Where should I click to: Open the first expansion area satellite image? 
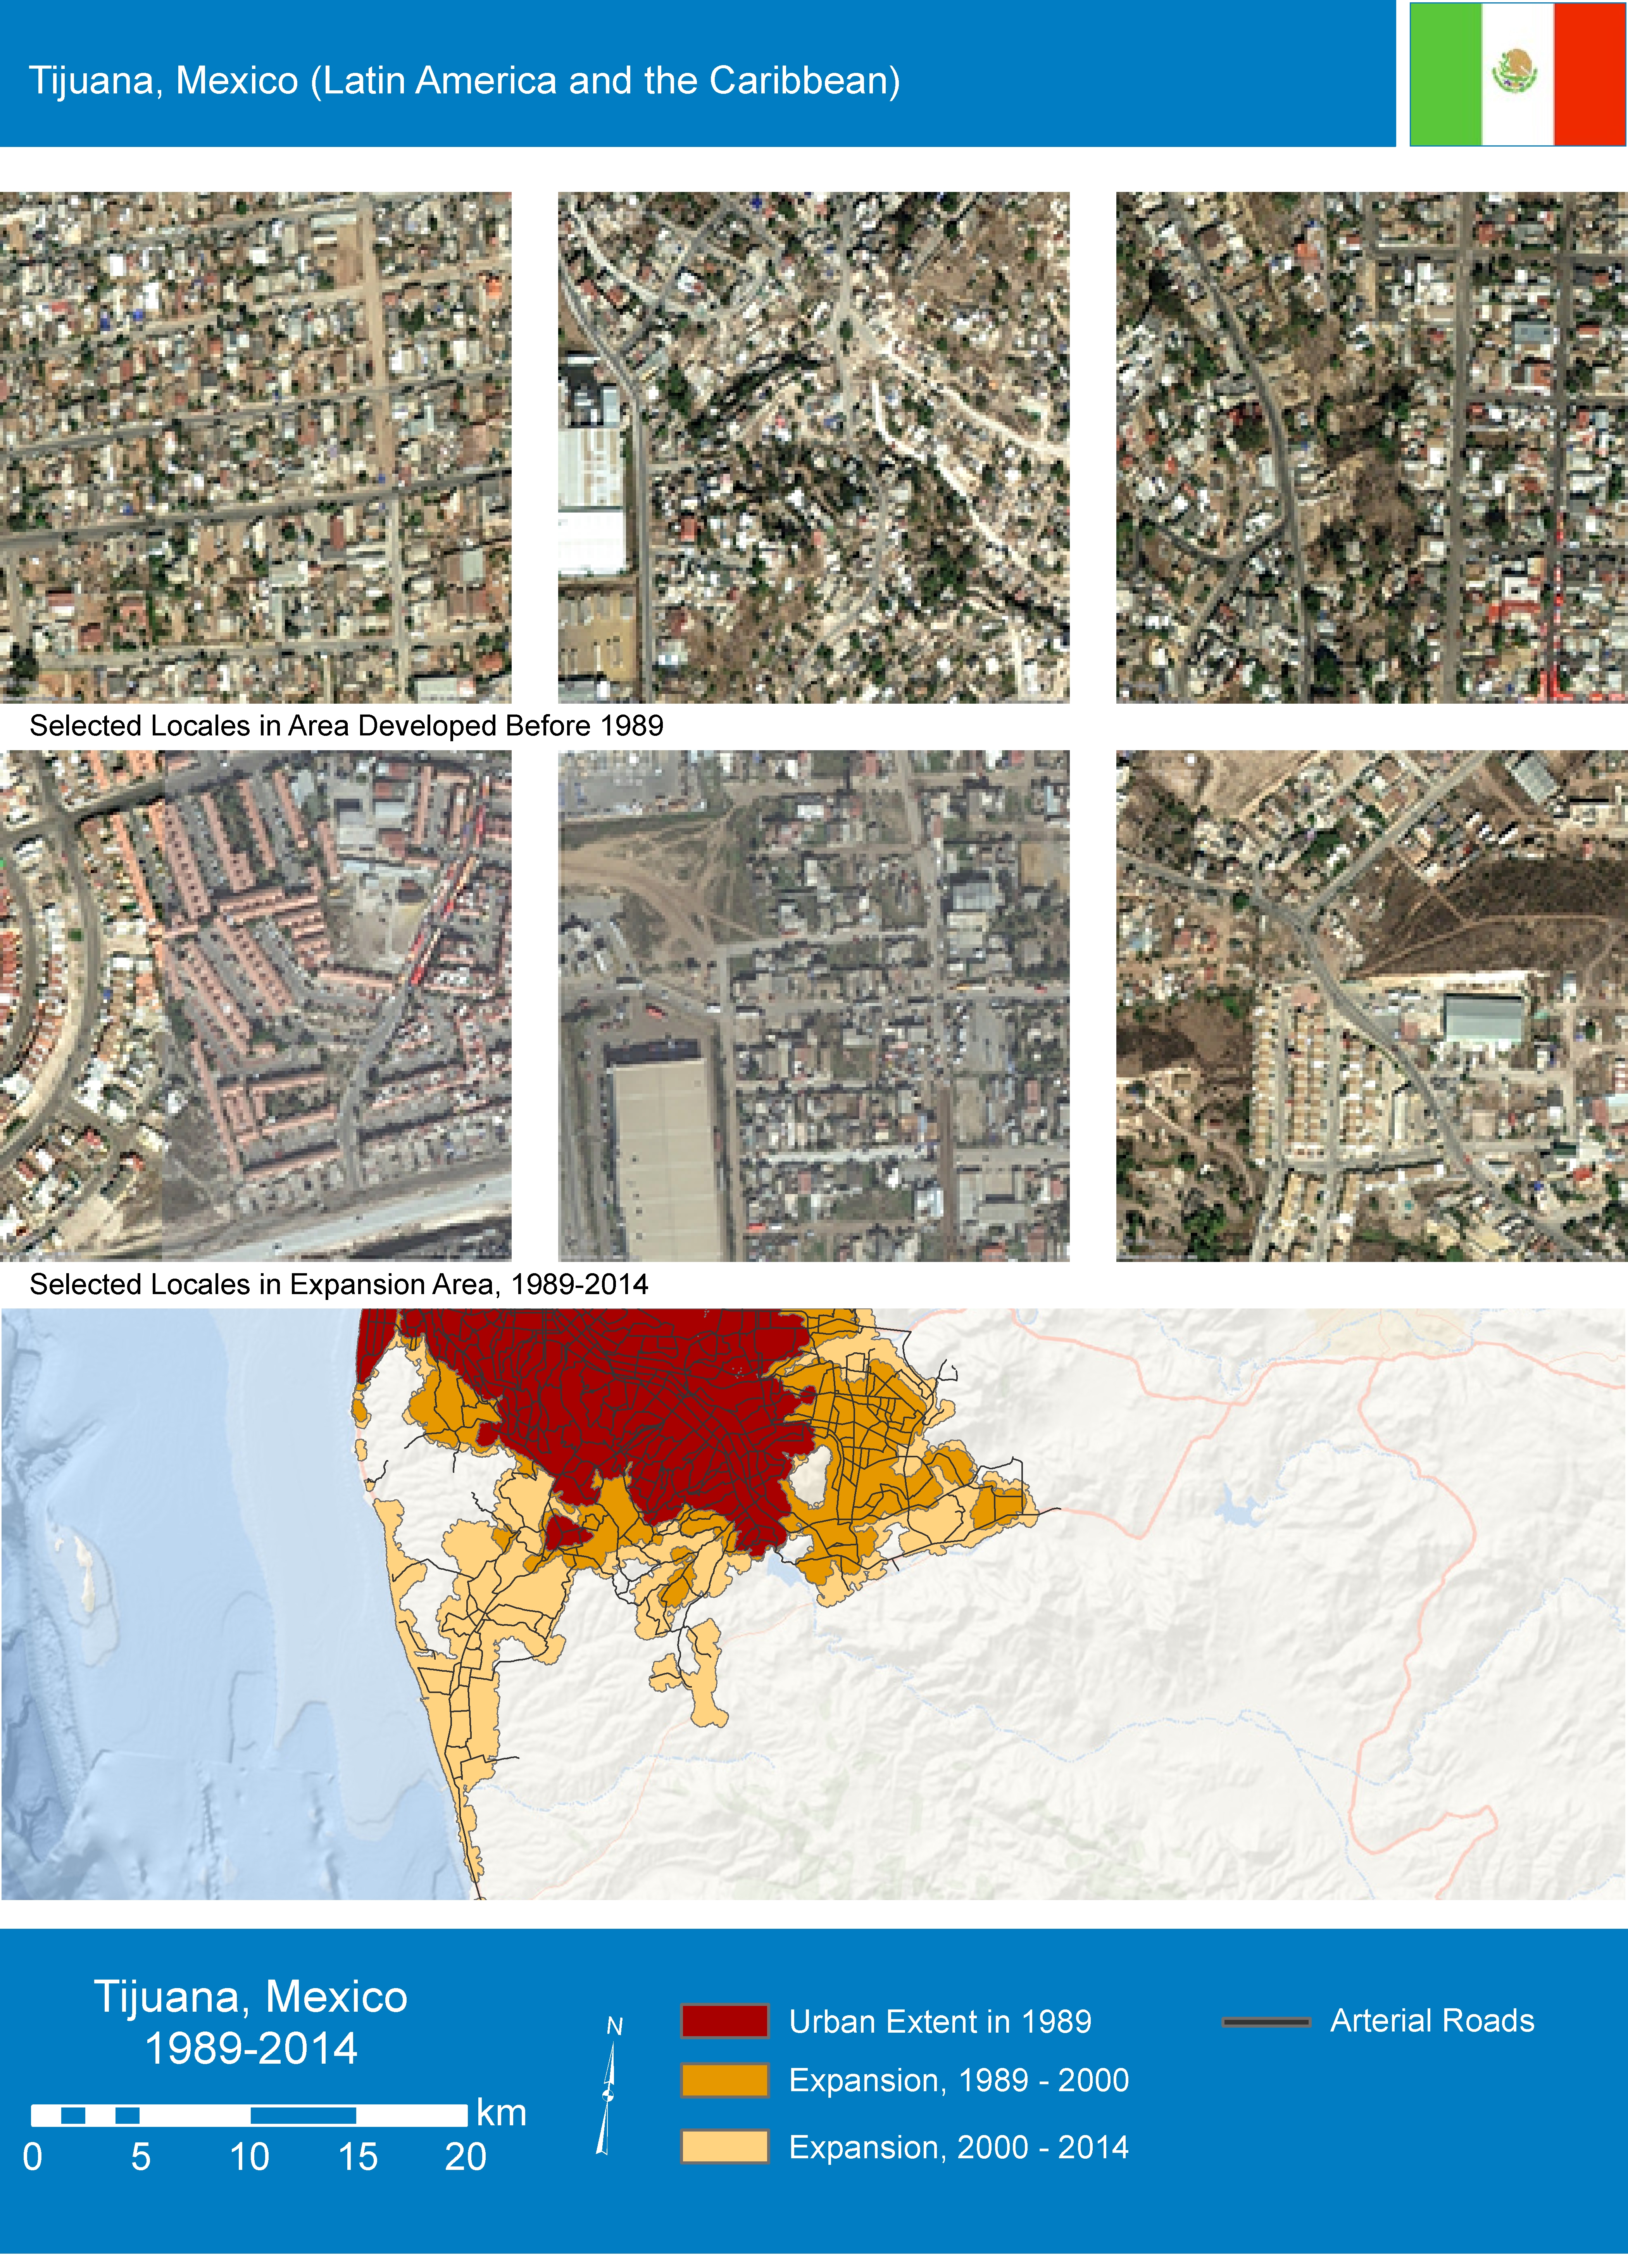tap(255, 1005)
